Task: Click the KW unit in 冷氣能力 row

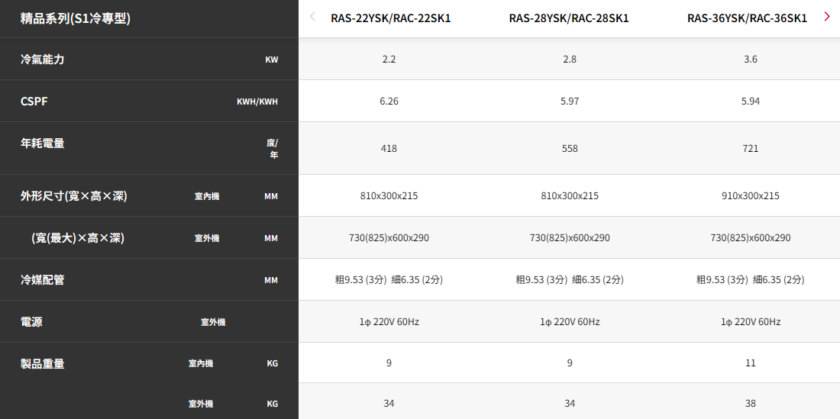Action: [x=272, y=60]
